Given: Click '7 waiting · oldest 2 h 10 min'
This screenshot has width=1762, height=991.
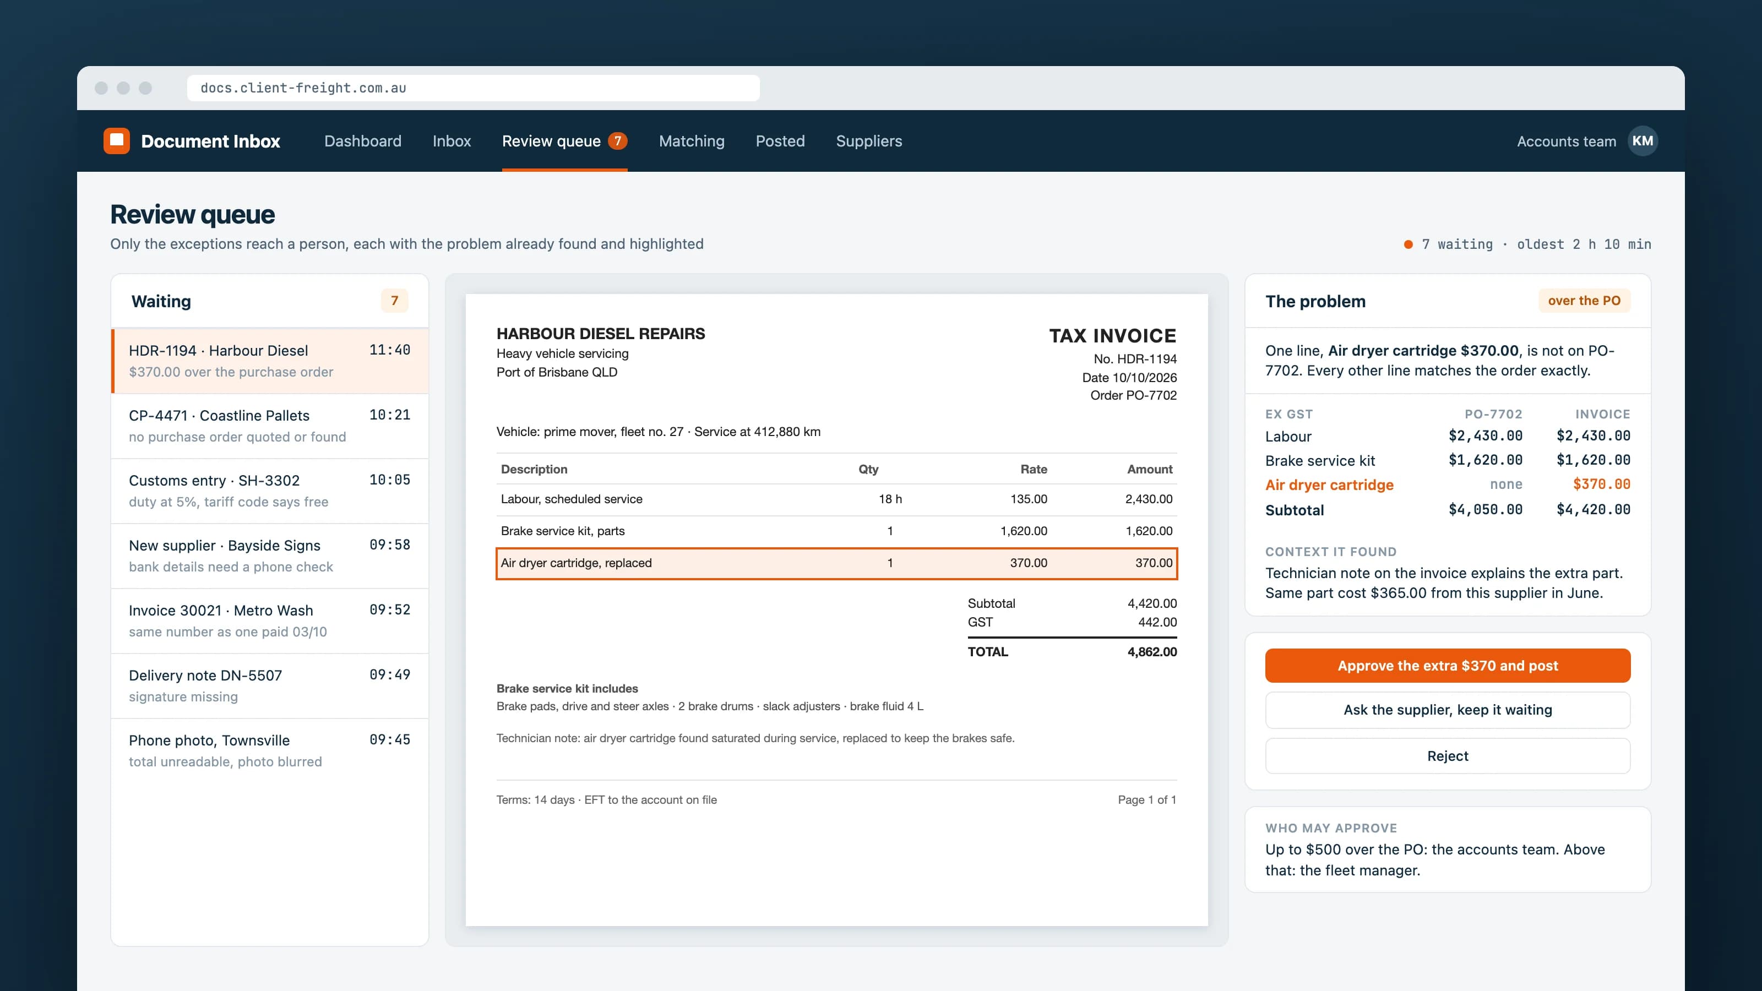Looking at the screenshot, I should pyautogui.click(x=1536, y=244).
